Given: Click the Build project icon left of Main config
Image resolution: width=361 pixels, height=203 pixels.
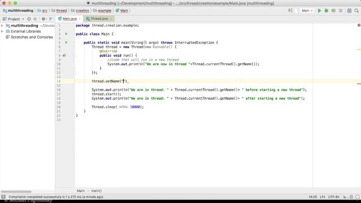Looking at the screenshot, I should (x=290, y=11).
